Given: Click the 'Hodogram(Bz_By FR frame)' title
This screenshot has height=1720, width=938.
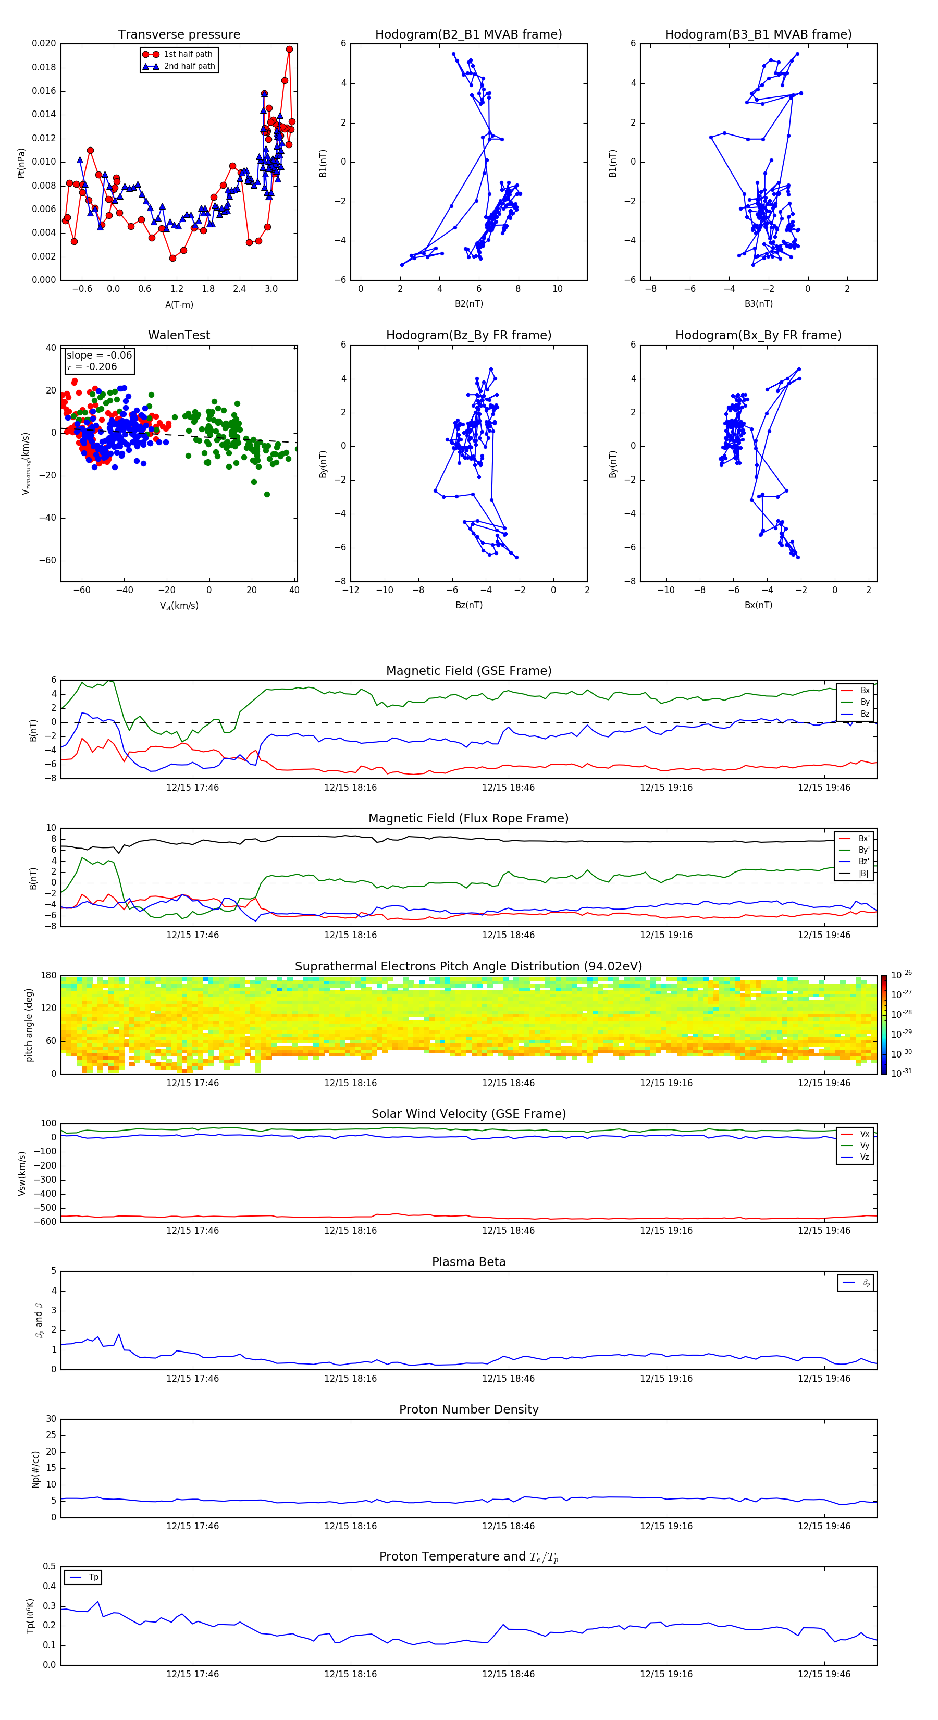Looking at the screenshot, I should 468,335.
